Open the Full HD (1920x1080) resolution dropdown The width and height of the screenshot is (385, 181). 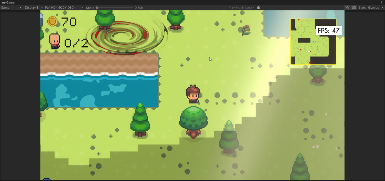click(x=60, y=8)
